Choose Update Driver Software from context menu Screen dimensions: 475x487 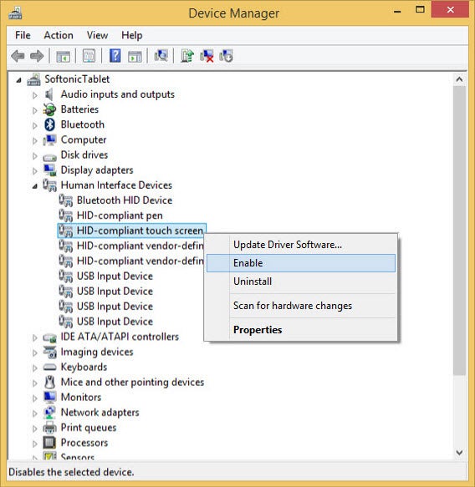pyautogui.click(x=301, y=245)
